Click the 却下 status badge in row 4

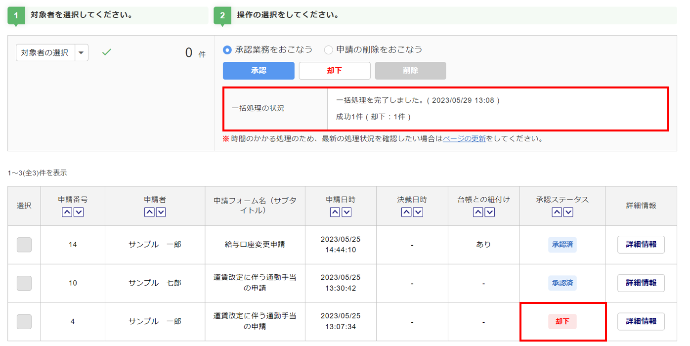pos(562,322)
